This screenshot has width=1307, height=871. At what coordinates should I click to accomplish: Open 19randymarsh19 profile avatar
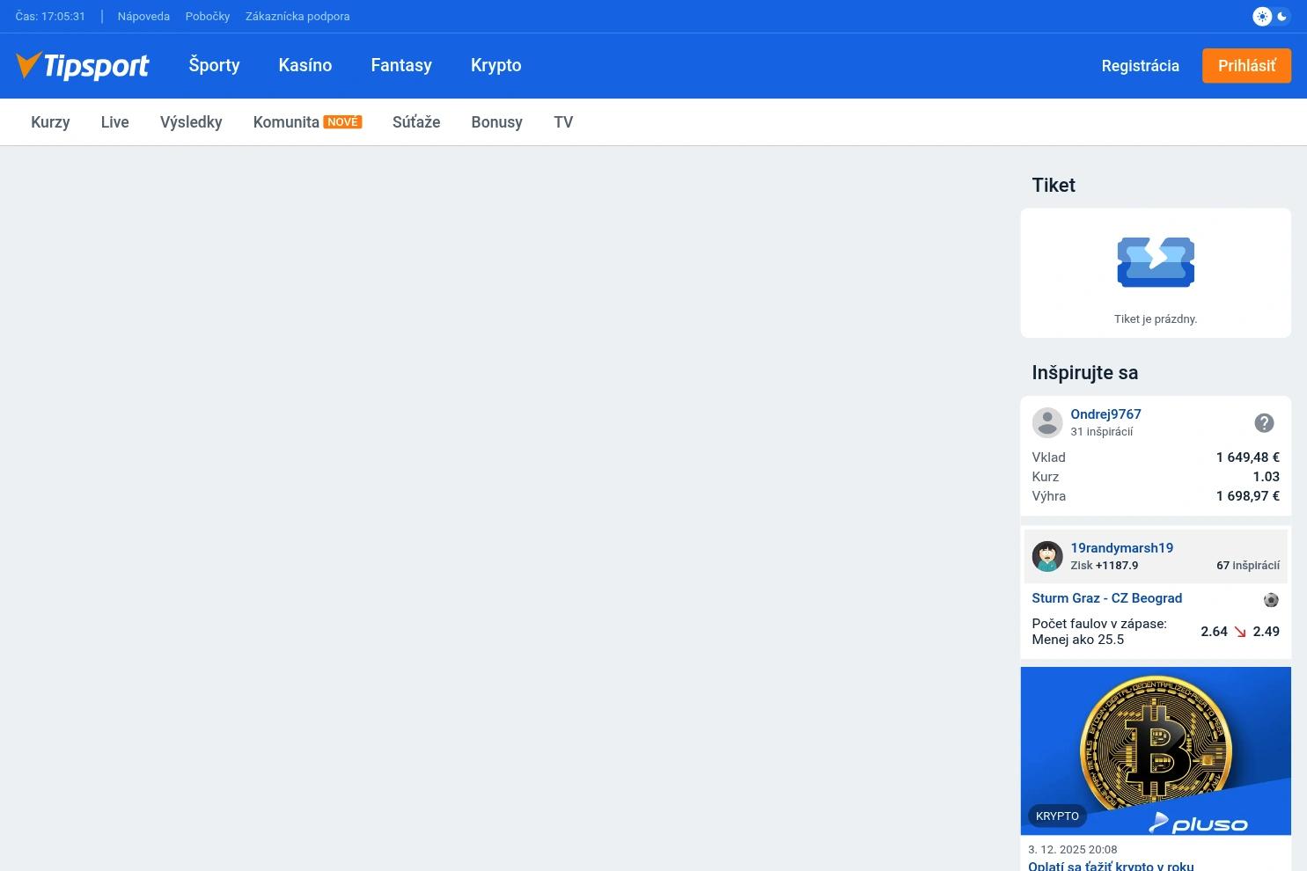[x=1047, y=556]
